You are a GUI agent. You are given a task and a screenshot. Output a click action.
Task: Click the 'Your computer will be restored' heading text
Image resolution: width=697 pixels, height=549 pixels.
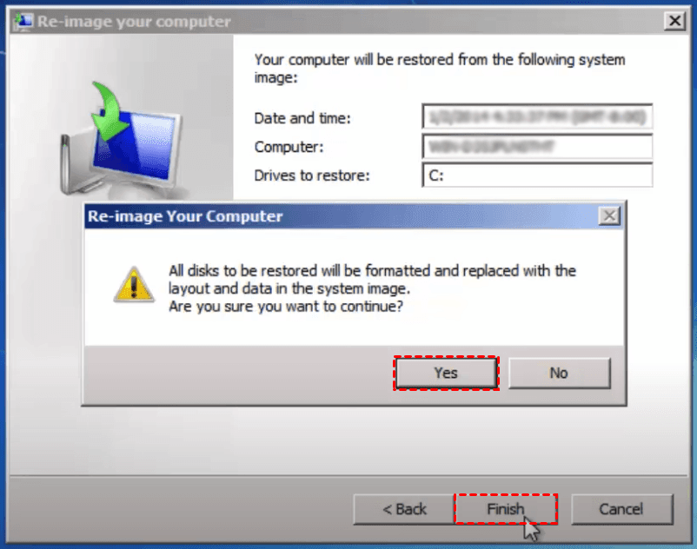(x=440, y=69)
